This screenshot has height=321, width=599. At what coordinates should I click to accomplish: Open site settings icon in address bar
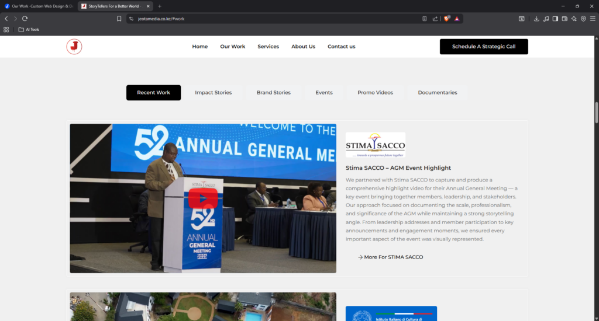132,19
